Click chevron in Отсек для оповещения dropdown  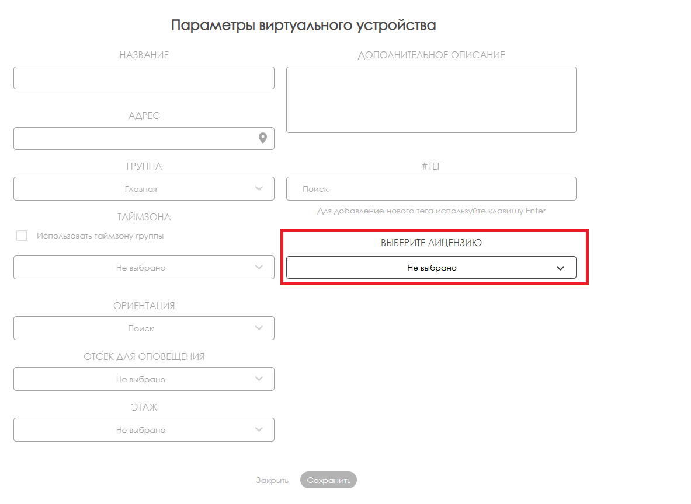259,379
